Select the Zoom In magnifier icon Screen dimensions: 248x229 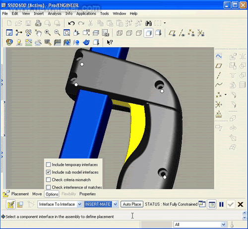tap(48, 33)
